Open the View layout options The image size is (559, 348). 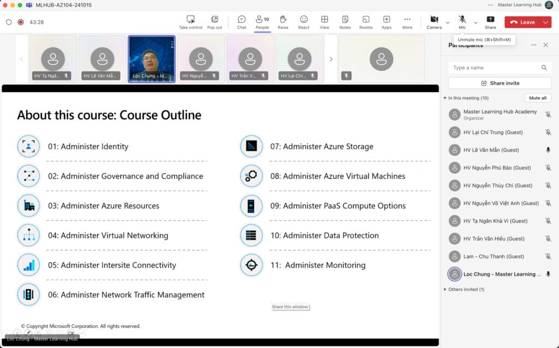click(324, 22)
